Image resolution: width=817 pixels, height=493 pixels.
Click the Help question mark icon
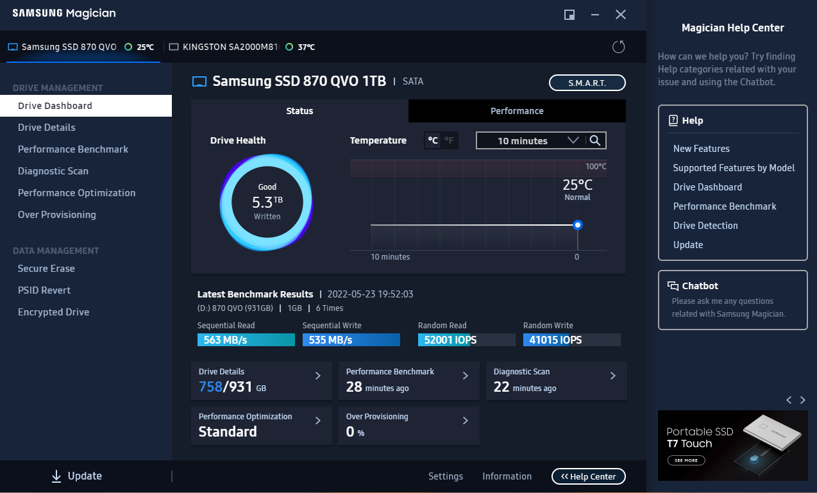click(x=673, y=120)
